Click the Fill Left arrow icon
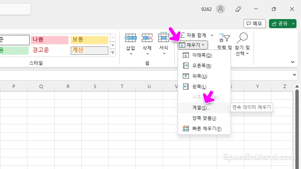Screen dimensions: 301x169 coord(185,87)
